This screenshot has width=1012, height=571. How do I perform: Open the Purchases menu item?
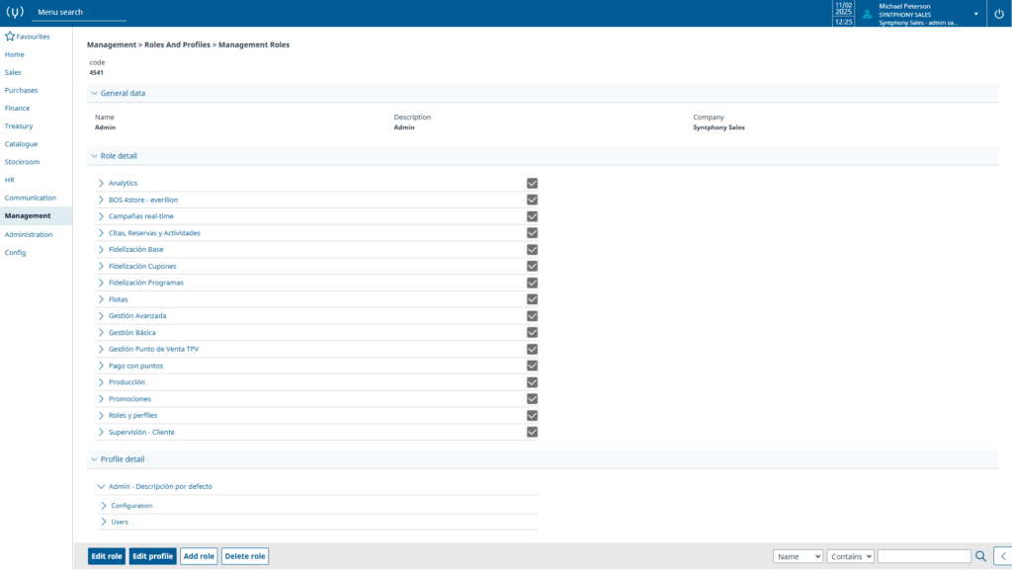pos(22,90)
